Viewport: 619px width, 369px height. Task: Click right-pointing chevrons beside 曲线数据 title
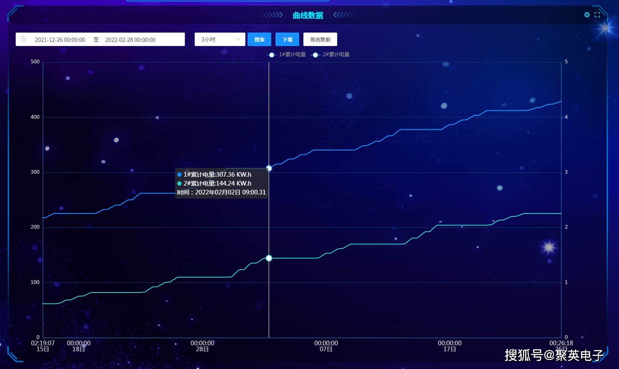click(x=271, y=15)
